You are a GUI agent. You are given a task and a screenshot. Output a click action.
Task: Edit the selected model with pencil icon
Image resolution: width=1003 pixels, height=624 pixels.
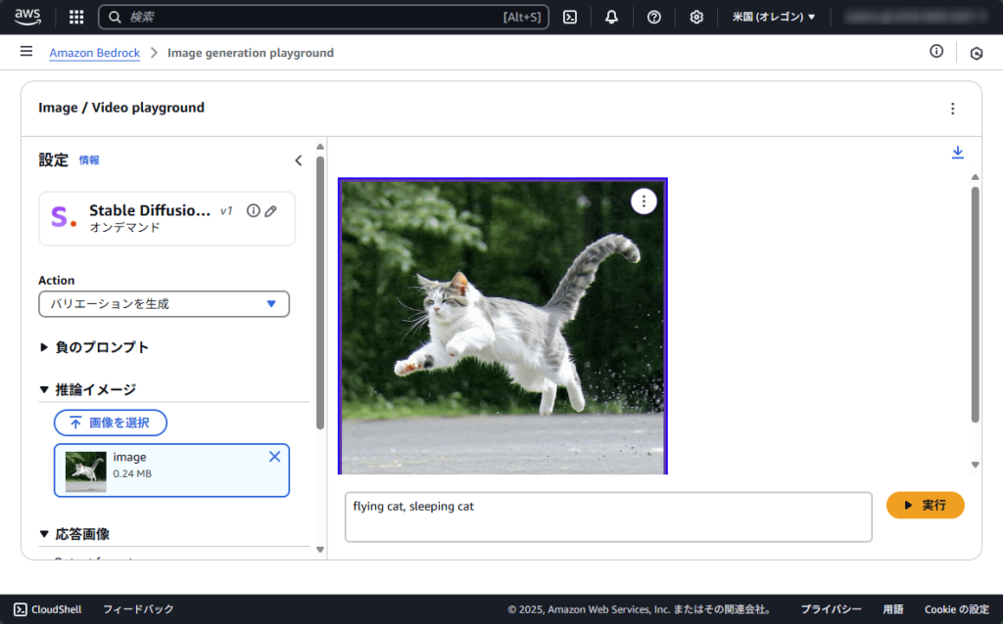(271, 210)
